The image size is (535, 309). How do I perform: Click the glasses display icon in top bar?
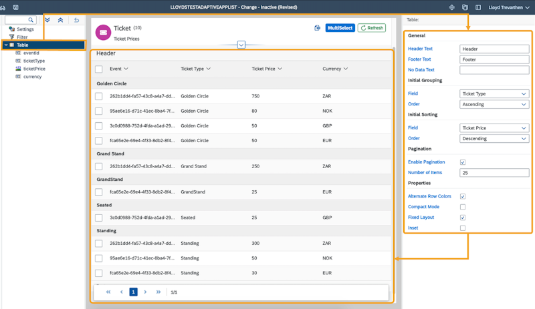[3, 7]
